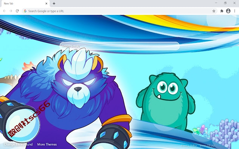This screenshot has height=149, width=239.
Task: Open the Privacy Policy link
Action: pos(189,146)
